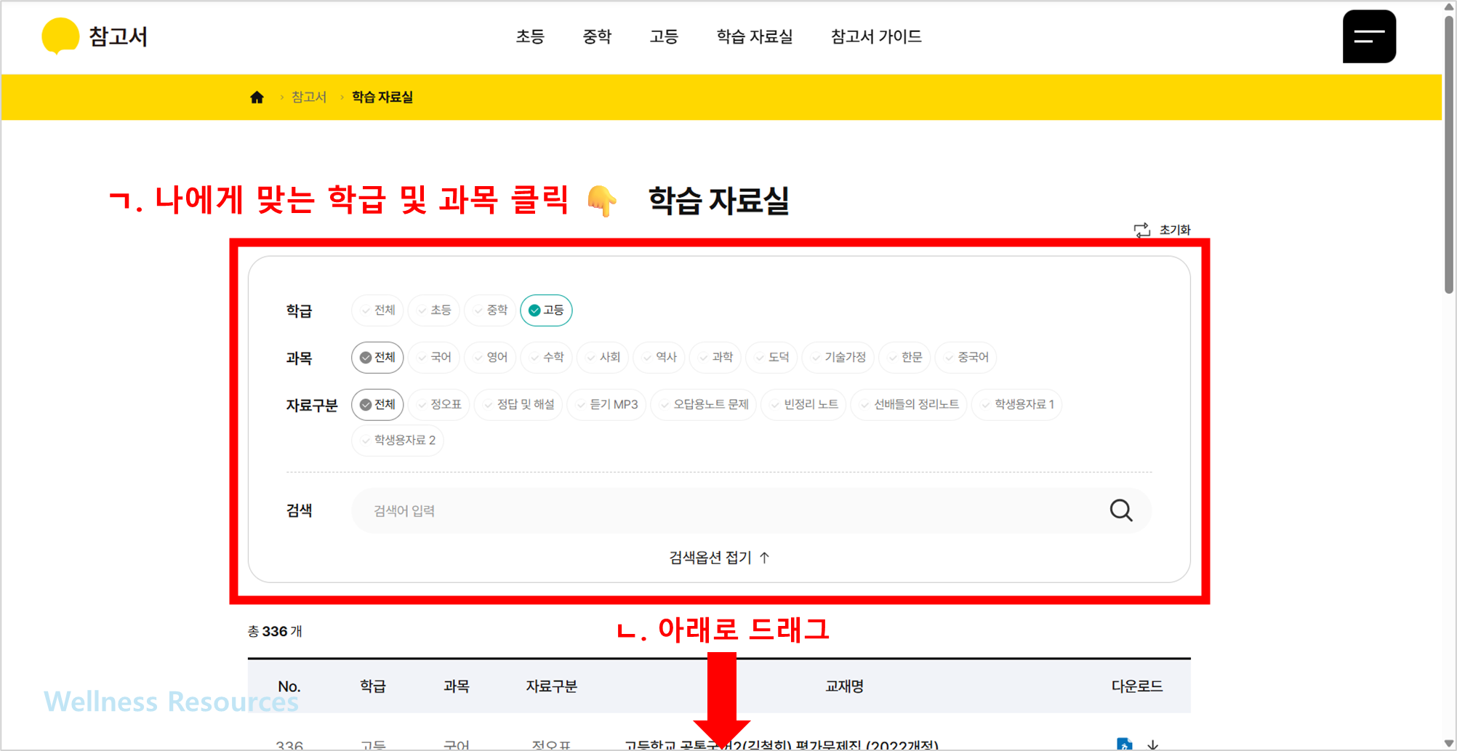Click the yellow 참고서 logo

(95, 36)
